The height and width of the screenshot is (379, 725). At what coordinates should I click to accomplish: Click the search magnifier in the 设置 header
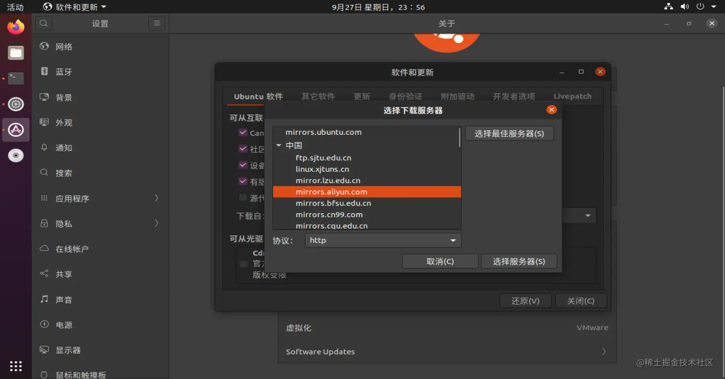tap(43, 23)
